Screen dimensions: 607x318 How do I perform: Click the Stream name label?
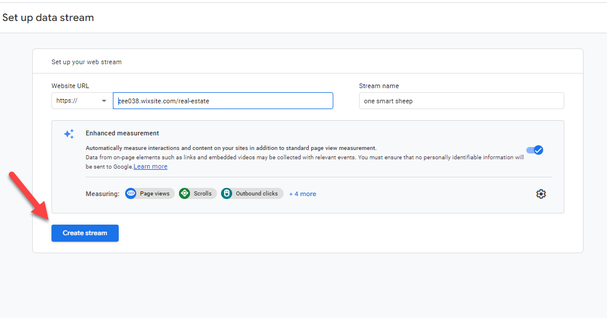378,86
